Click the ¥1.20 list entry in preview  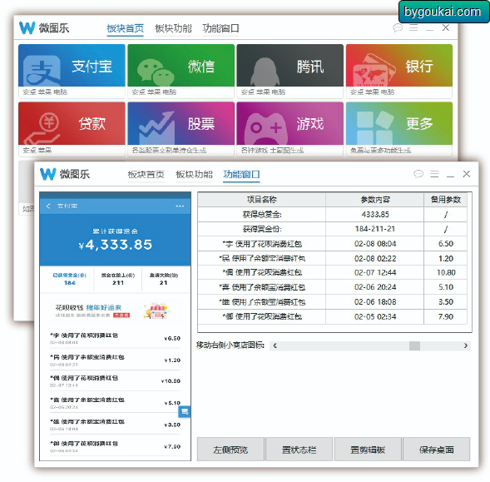[116, 360]
